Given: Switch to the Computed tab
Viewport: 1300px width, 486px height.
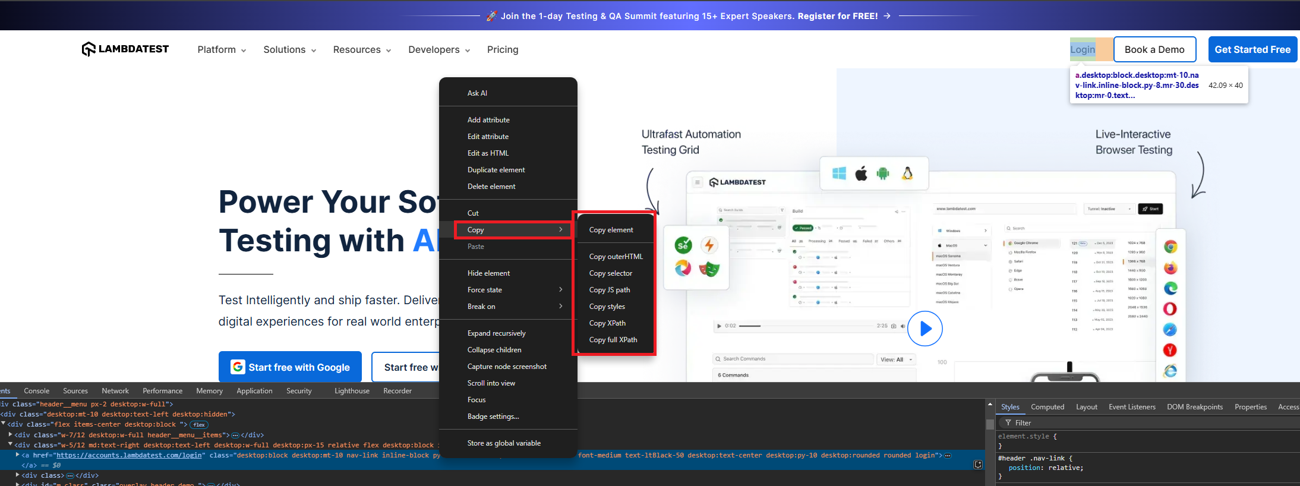Looking at the screenshot, I should click(1047, 407).
